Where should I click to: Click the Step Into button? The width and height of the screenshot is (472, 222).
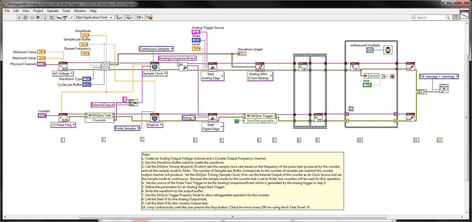[x=59, y=17]
